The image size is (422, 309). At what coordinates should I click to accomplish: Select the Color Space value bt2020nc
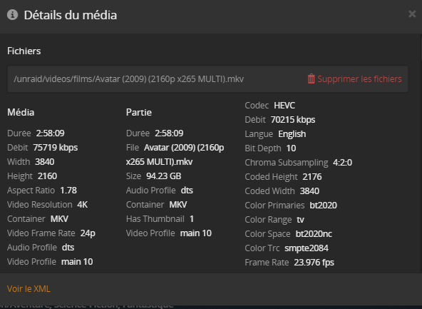(x=314, y=234)
